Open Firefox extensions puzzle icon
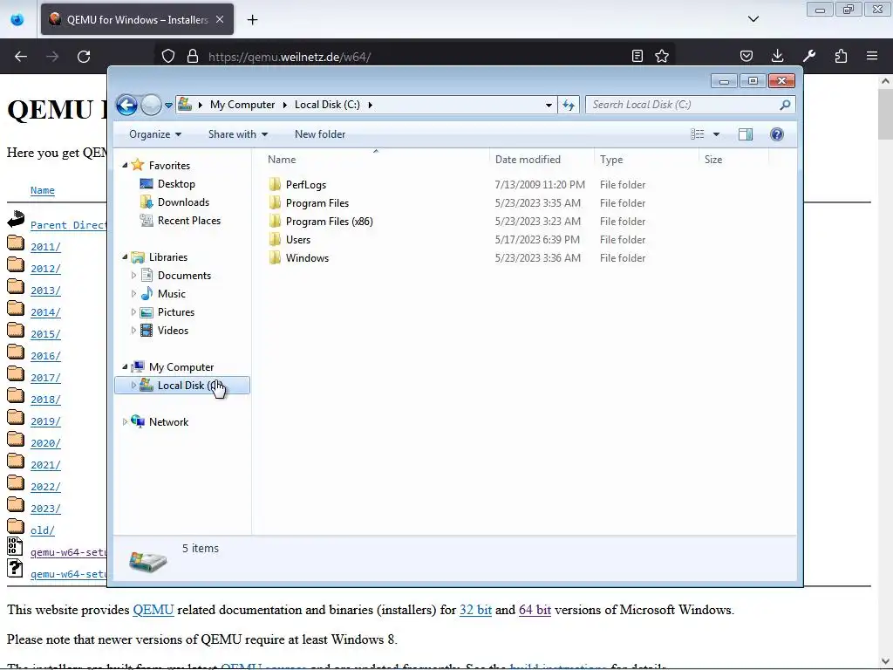893x670 pixels. pyautogui.click(x=841, y=56)
